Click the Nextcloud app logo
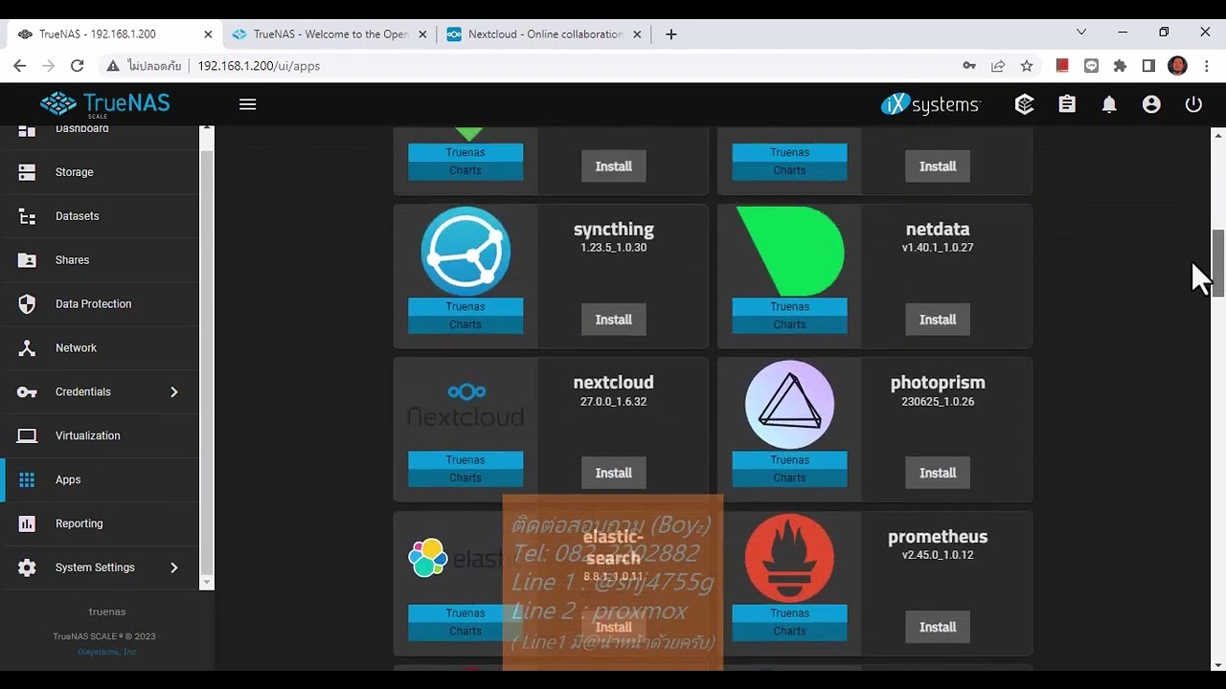1226x689 pixels. tap(465, 405)
